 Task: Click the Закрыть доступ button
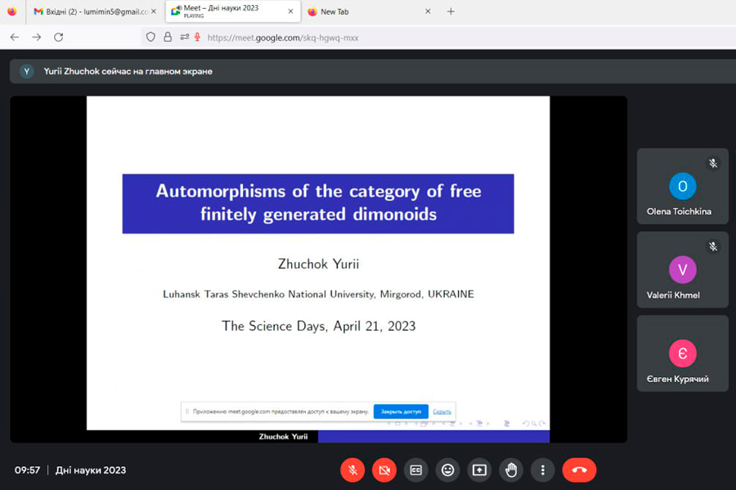(x=401, y=412)
